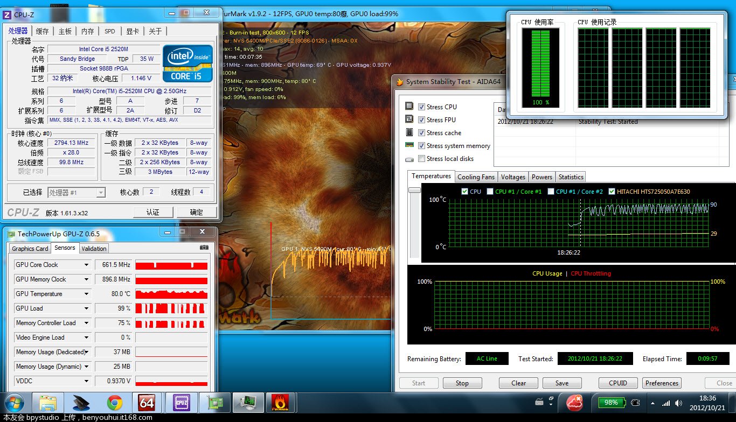Uncheck Stress system memory checkbox
The width and height of the screenshot is (736, 422).
(421, 145)
